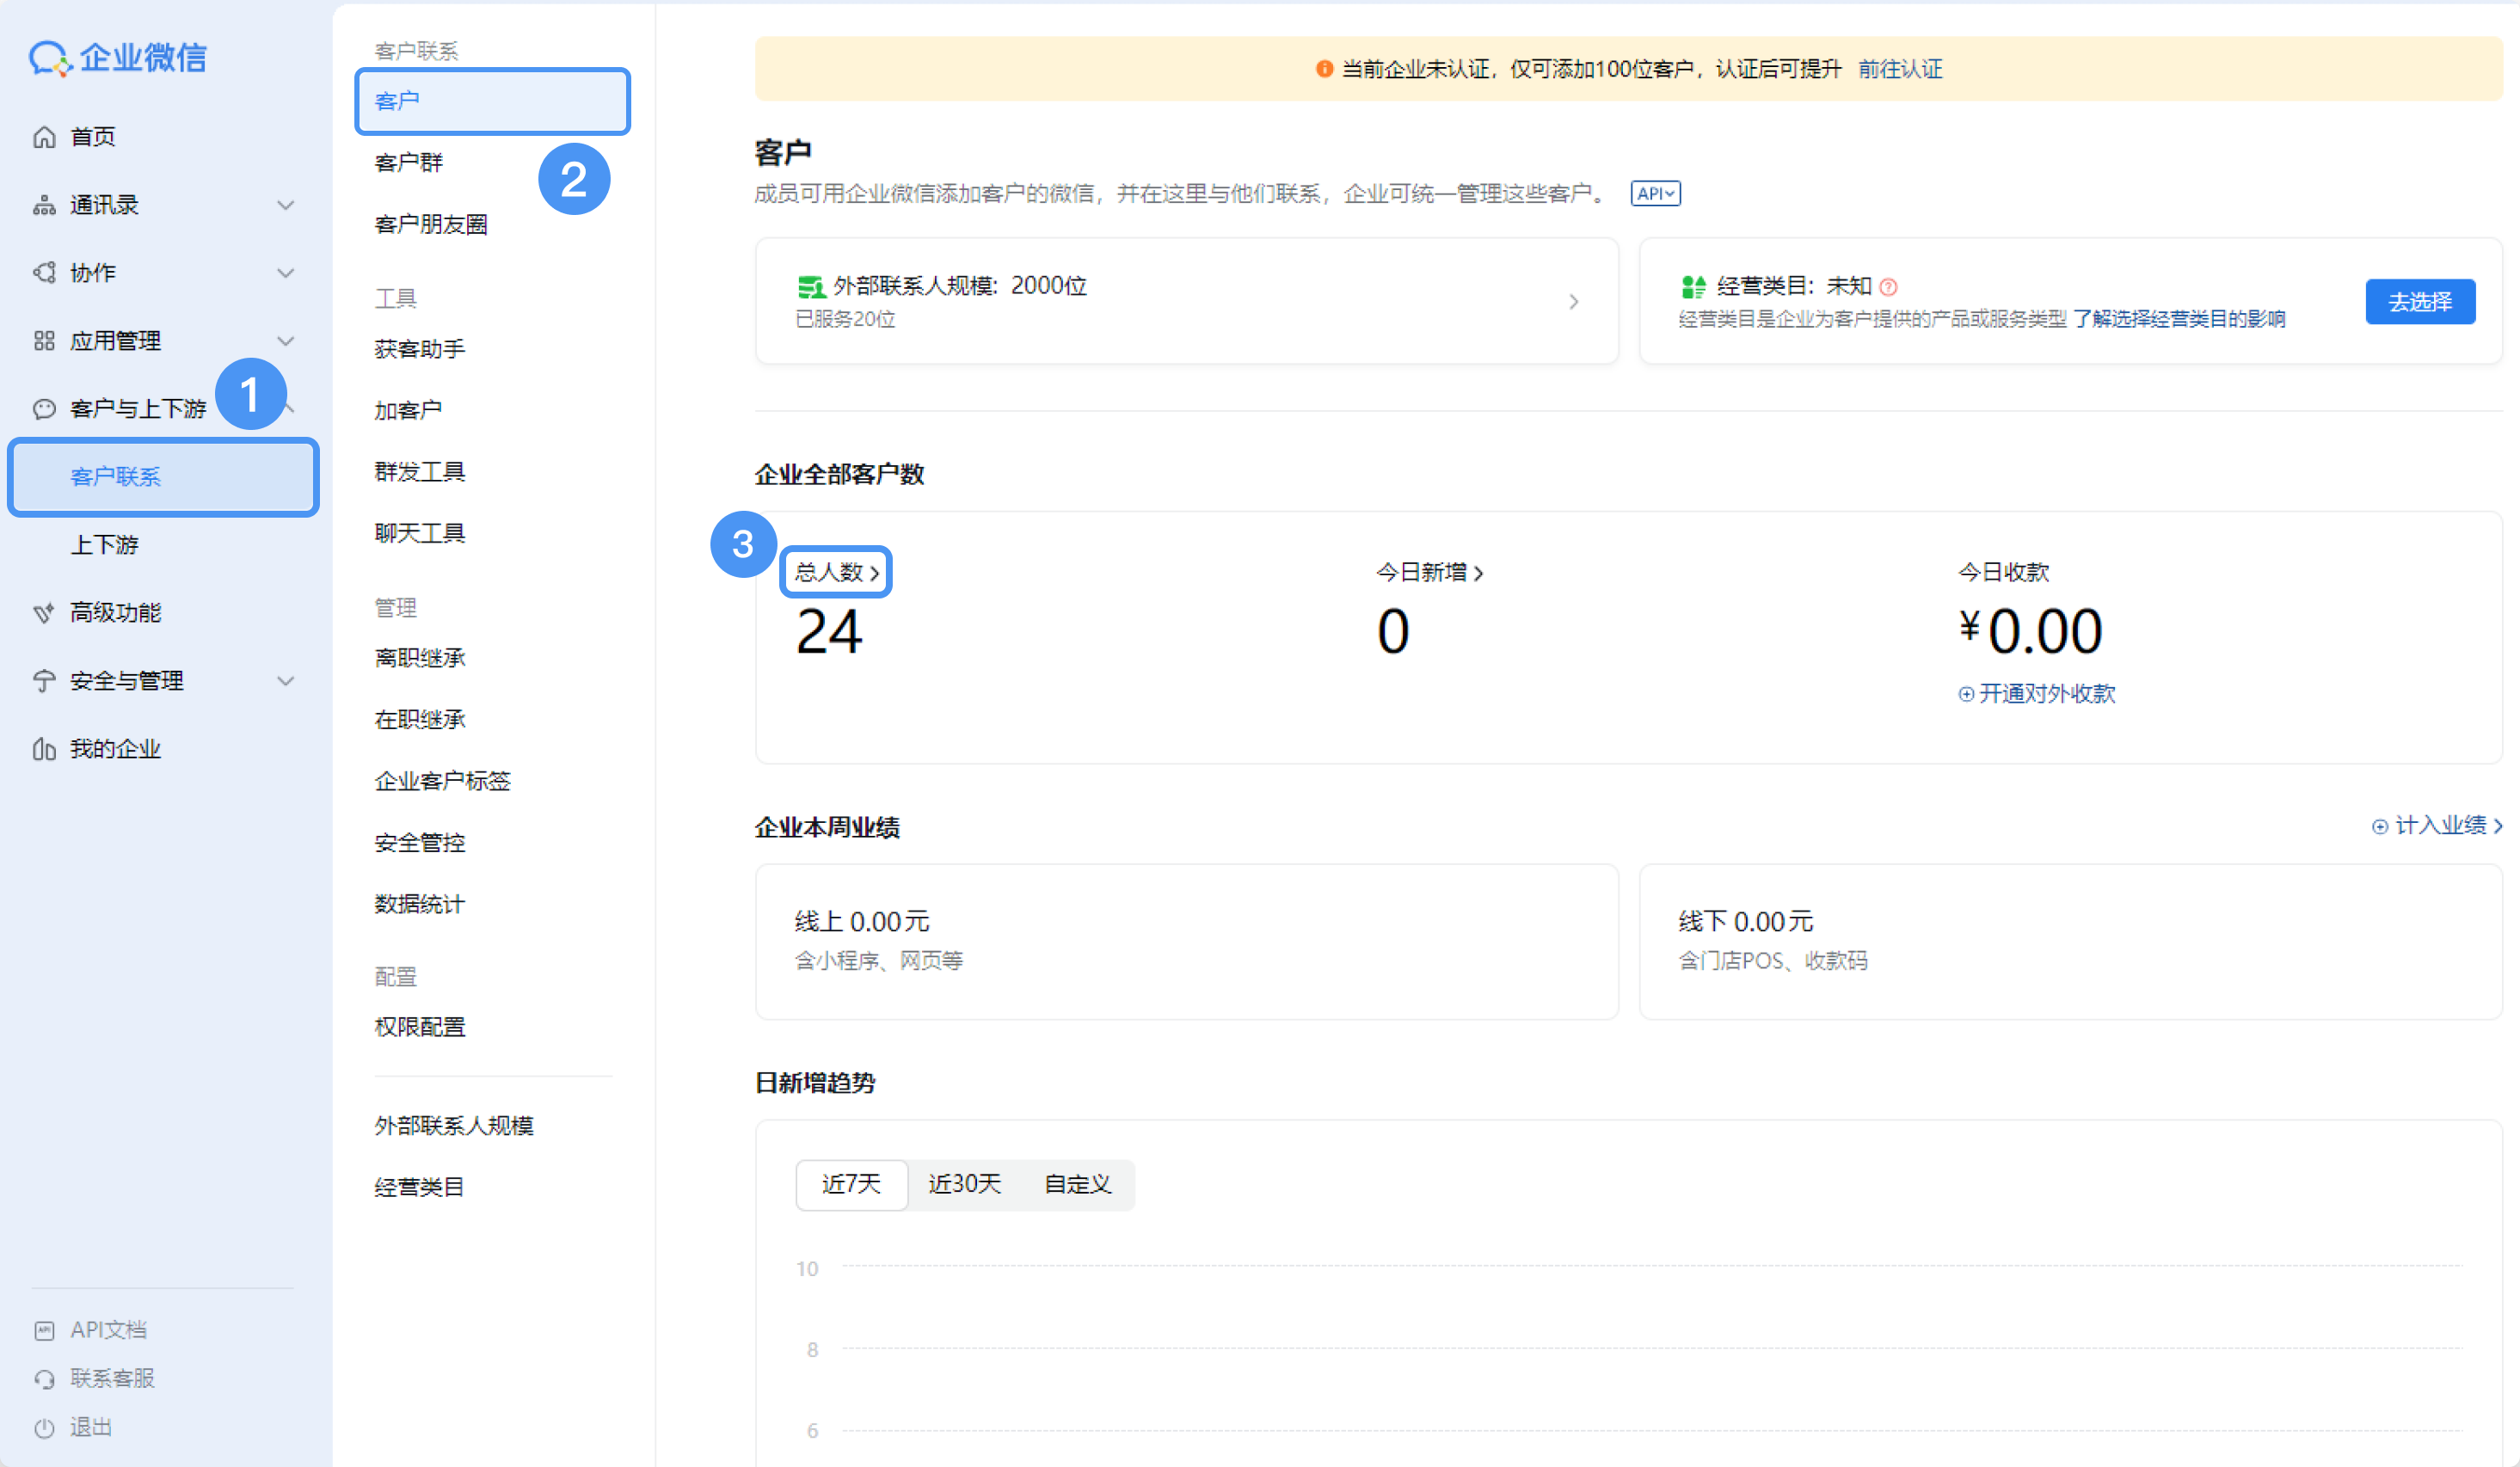Open 外部联系人规模 card arrow
The image size is (2520, 1467).
pos(1574,301)
